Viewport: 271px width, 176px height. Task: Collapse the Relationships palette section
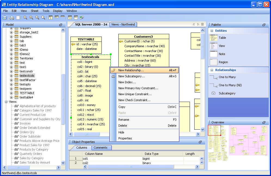tap(211, 70)
